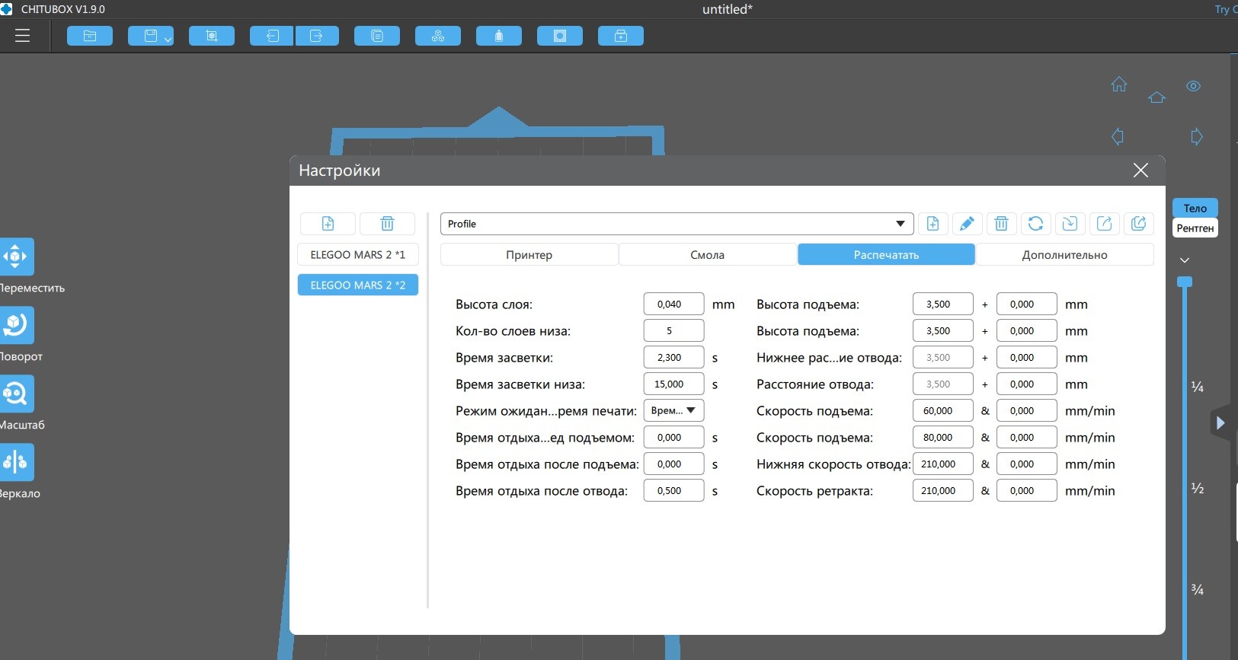Select the Scale (Масштаб) tool
The height and width of the screenshot is (660, 1238).
tap(16, 394)
